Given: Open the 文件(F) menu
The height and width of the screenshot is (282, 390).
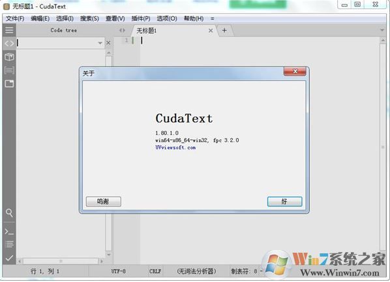Looking at the screenshot, I should [x=15, y=19].
